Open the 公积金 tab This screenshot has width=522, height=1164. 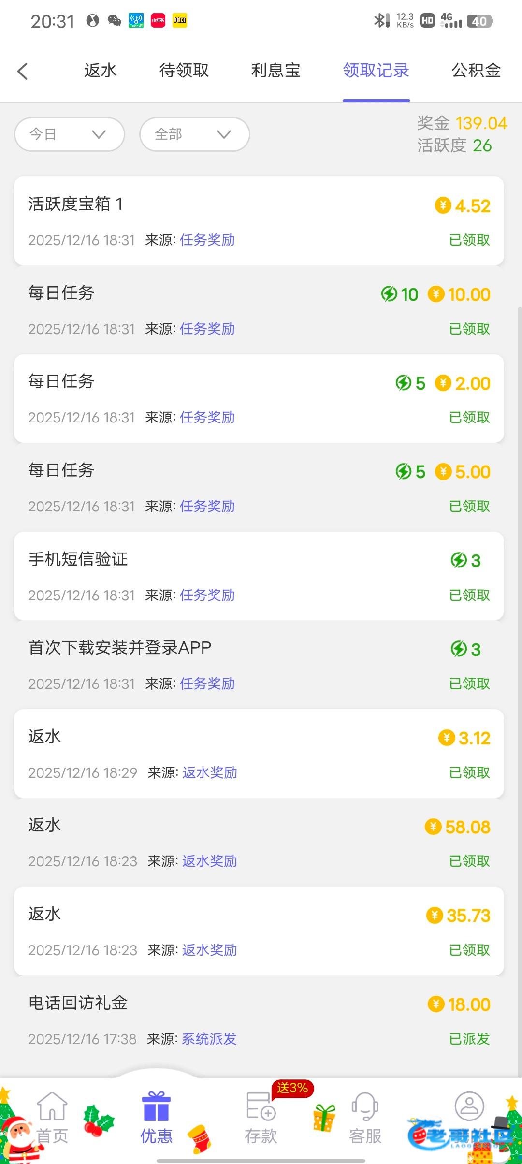[476, 71]
